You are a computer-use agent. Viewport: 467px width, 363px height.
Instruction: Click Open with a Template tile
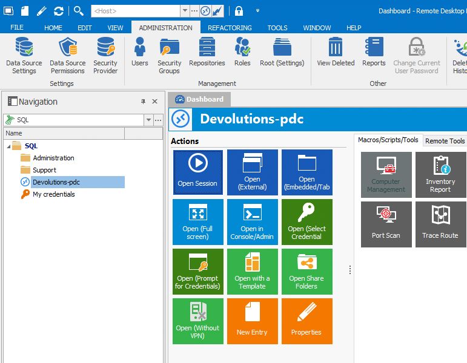point(252,272)
